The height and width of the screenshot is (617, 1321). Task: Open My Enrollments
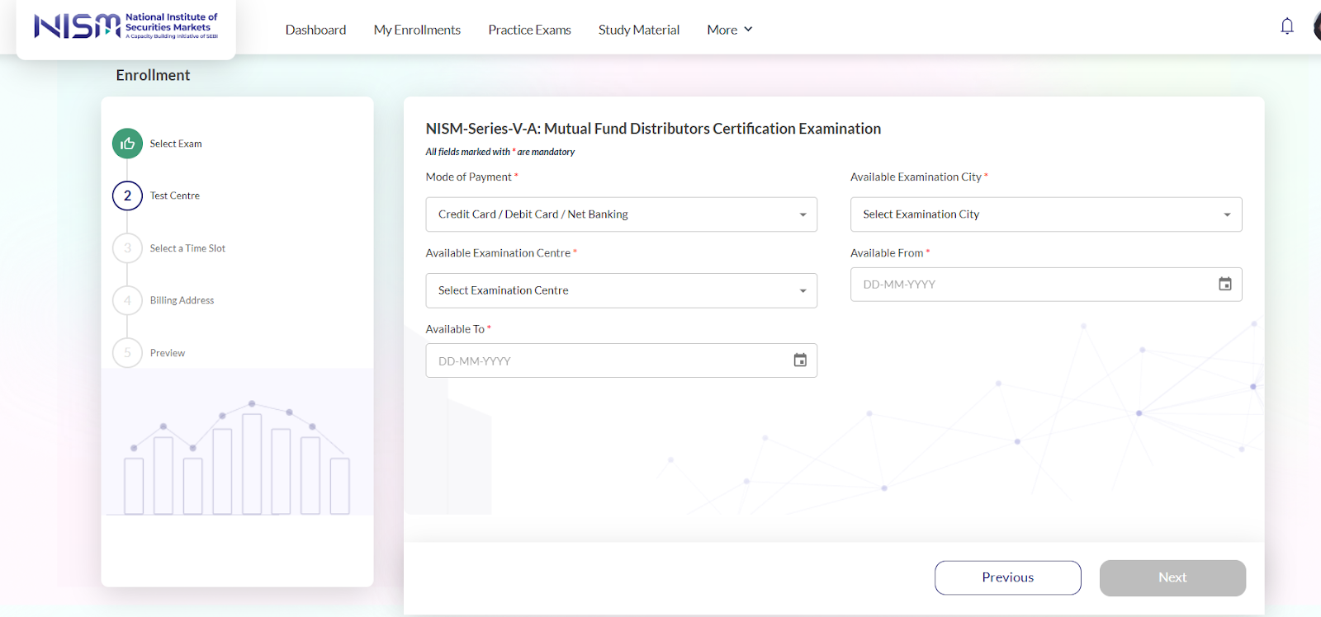tap(417, 30)
